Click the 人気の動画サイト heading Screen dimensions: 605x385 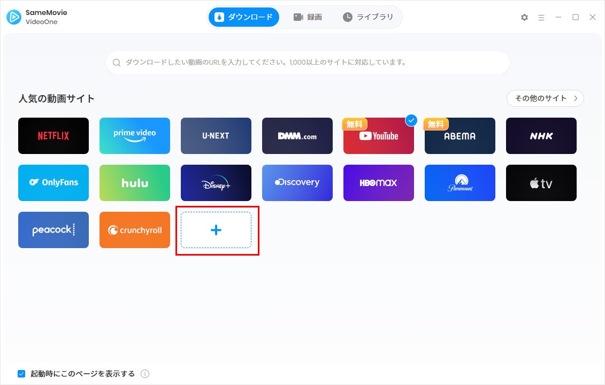56,99
